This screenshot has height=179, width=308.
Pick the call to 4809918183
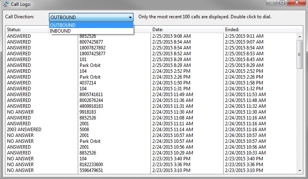click(x=91, y=106)
